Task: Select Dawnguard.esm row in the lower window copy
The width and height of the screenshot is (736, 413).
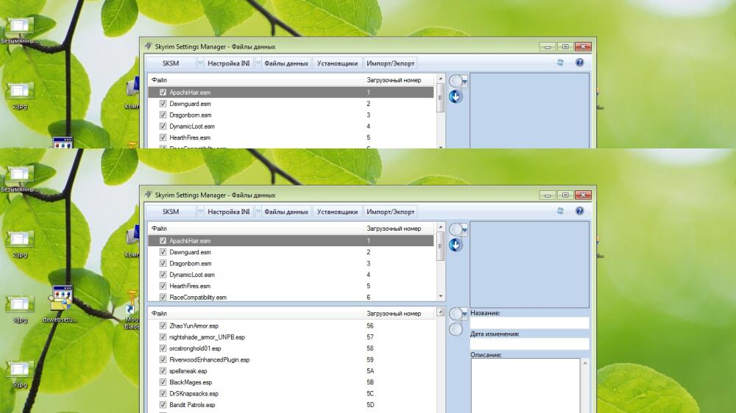Action: 291,252
